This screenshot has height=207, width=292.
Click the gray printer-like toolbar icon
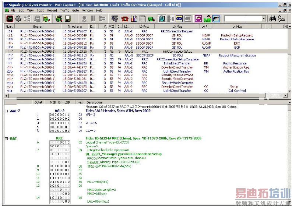[38, 19]
